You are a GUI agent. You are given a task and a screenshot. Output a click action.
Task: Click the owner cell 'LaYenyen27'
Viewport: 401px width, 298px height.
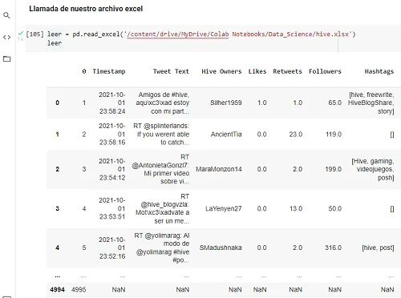click(224, 208)
